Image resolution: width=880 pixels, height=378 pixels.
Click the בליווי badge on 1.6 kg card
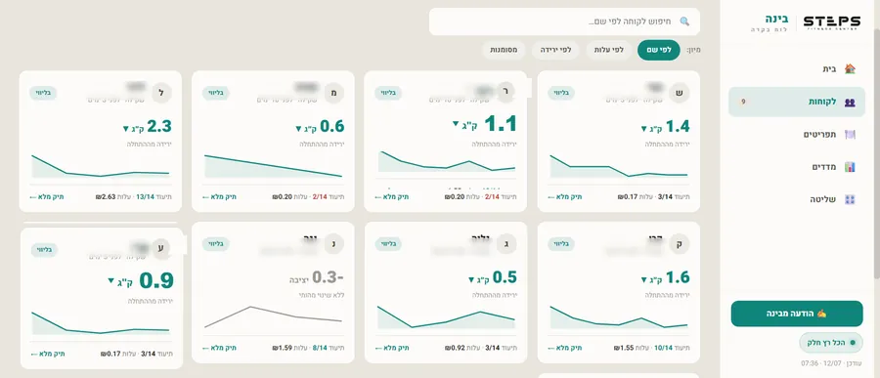pyautogui.click(x=561, y=244)
